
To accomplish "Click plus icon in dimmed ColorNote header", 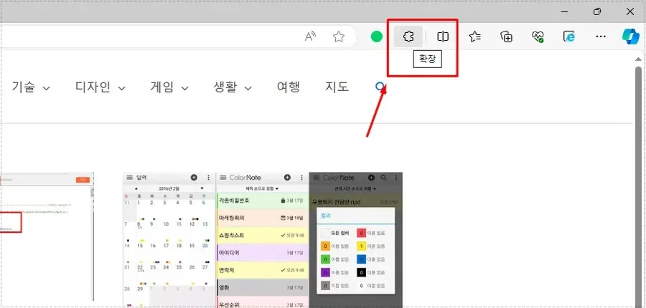I will [x=371, y=178].
